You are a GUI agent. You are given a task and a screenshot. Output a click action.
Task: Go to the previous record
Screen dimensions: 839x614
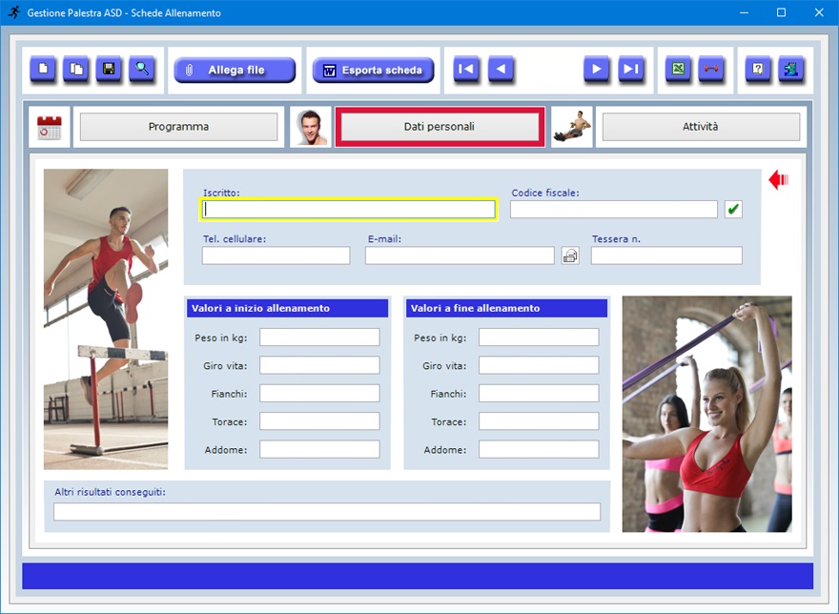(x=501, y=69)
